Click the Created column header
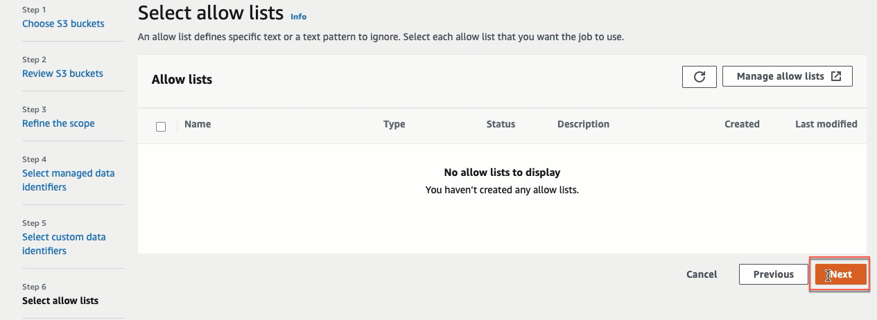This screenshot has height=320, width=877. pyautogui.click(x=742, y=124)
